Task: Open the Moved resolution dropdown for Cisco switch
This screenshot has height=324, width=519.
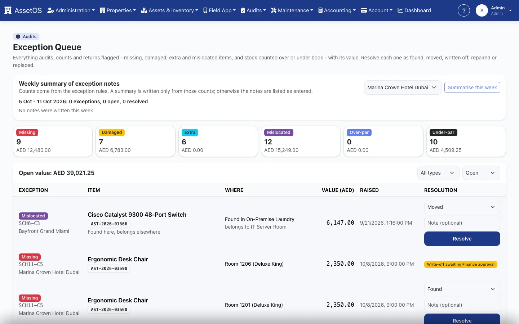Action: (x=462, y=207)
